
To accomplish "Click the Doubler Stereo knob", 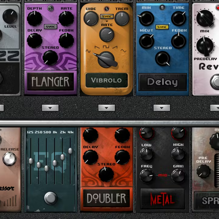I will 106,174.
